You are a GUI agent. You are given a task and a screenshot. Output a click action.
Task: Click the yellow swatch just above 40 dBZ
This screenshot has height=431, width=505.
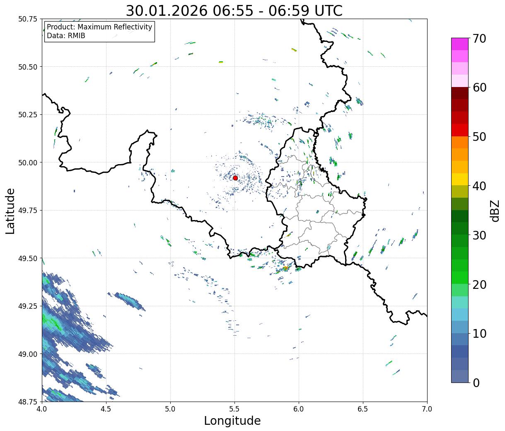(x=460, y=179)
